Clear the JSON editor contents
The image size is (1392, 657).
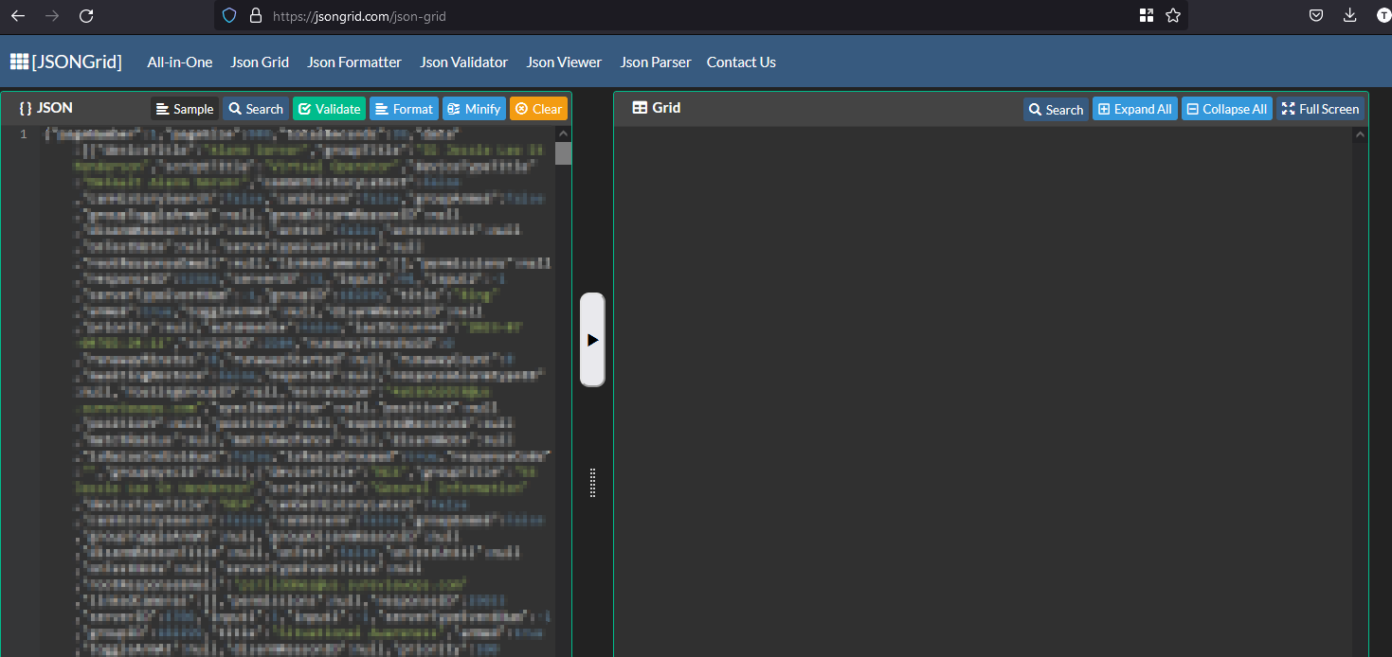tap(538, 108)
